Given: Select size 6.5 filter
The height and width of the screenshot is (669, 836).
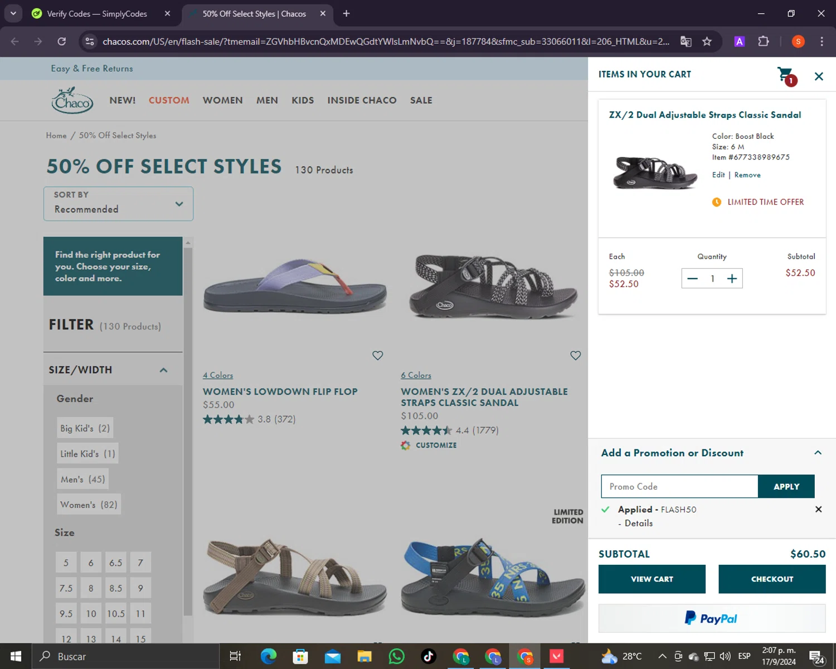Looking at the screenshot, I should [x=115, y=563].
